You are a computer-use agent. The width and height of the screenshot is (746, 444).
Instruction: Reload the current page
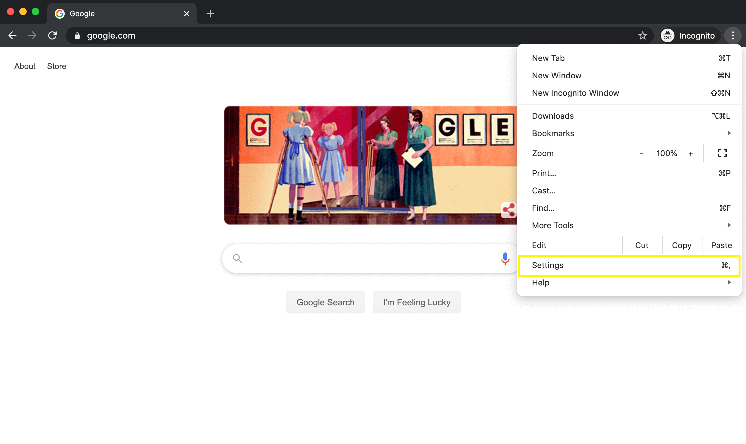pyautogui.click(x=52, y=35)
